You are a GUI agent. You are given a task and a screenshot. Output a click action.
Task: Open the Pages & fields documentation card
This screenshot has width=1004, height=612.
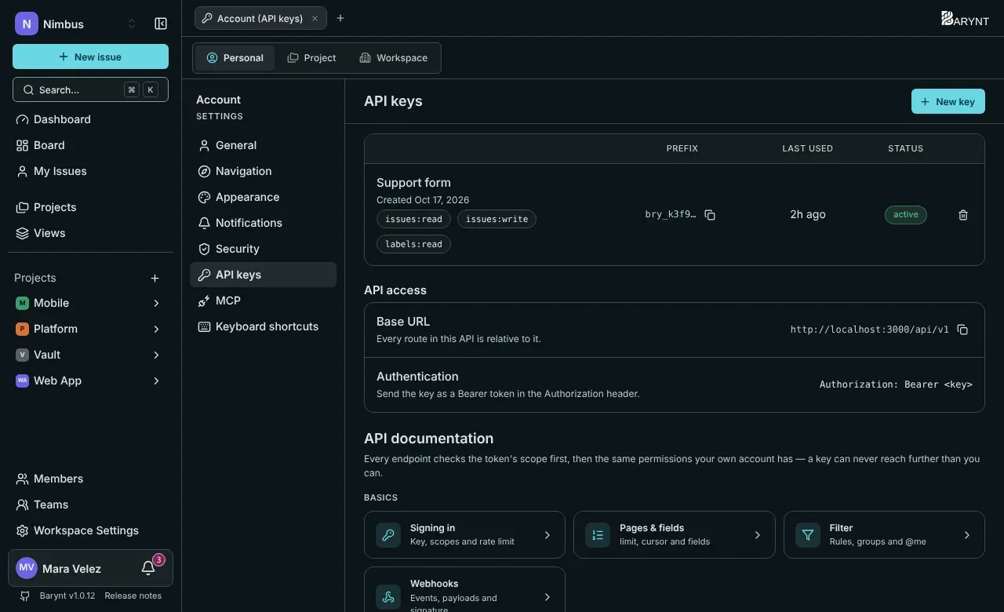tap(674, 535)
